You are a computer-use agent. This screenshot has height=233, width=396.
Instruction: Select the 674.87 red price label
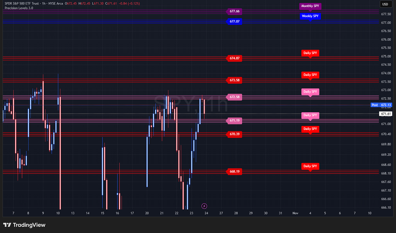(234, 58)
